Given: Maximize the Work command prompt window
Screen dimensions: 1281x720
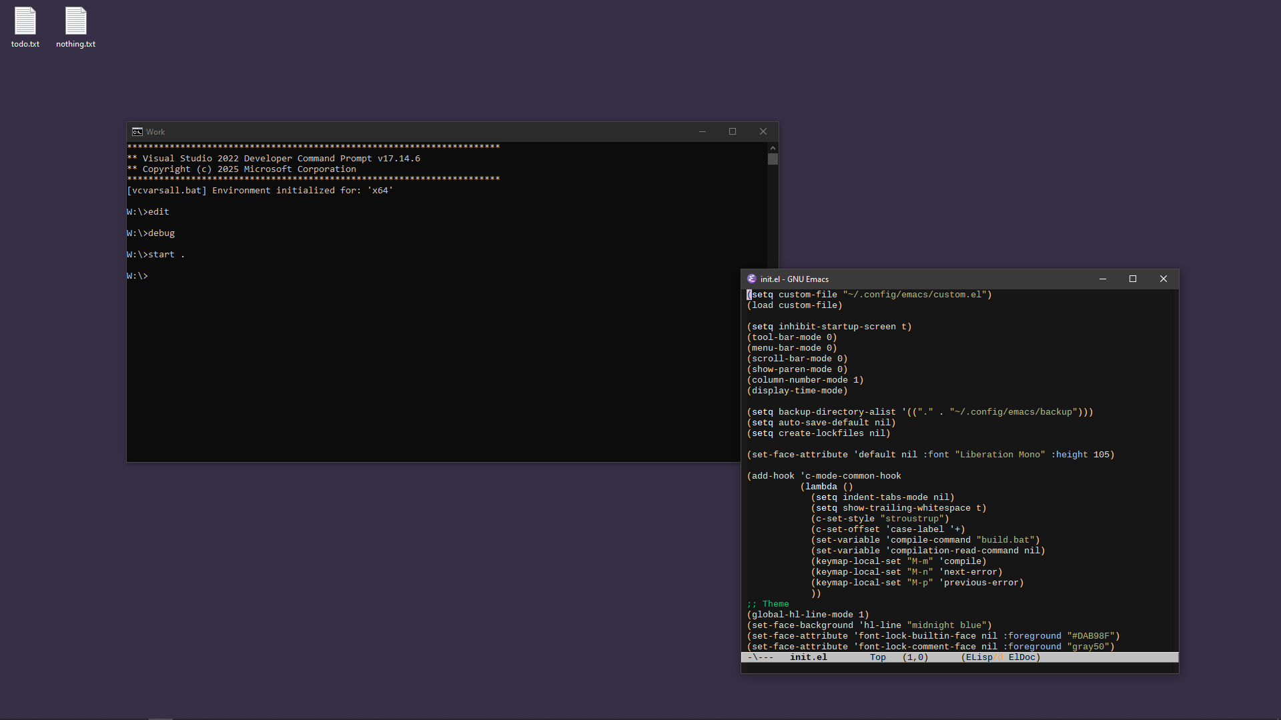Looking at the screenshot, I should tap(733, 132).
